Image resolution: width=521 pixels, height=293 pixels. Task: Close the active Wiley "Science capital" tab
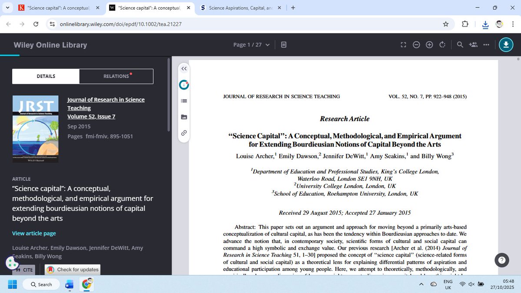point(189,8)
